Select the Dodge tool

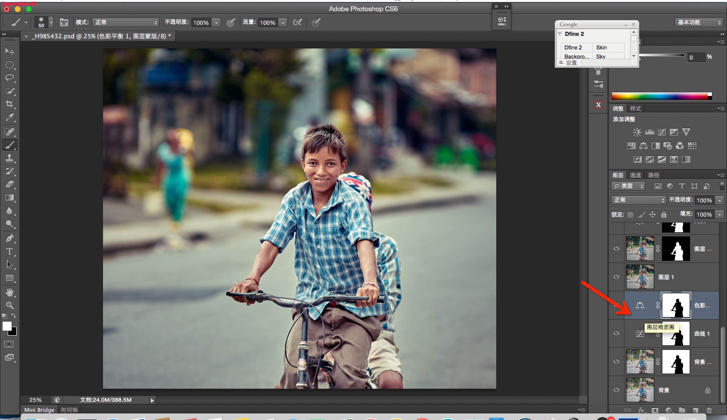pos(10,224)
